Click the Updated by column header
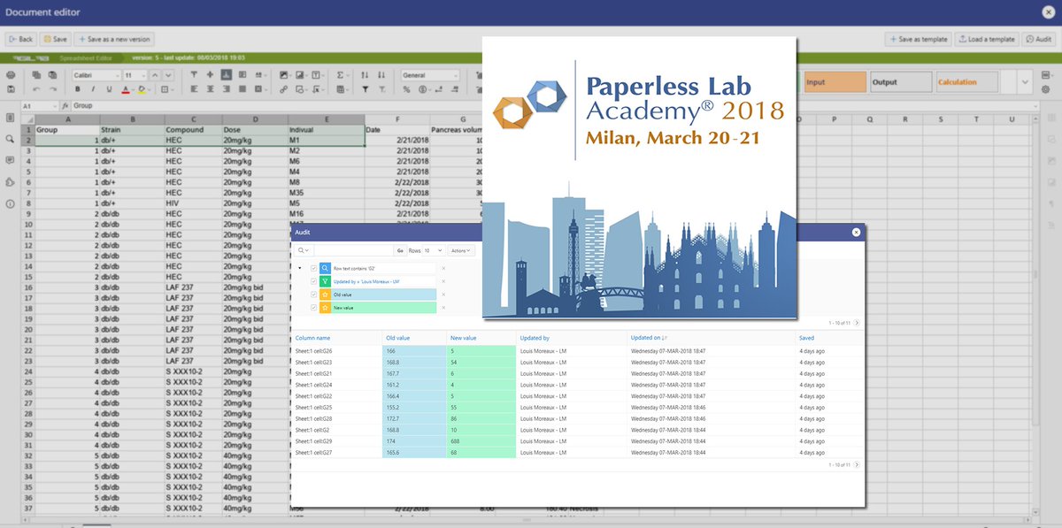 point(535,338)
